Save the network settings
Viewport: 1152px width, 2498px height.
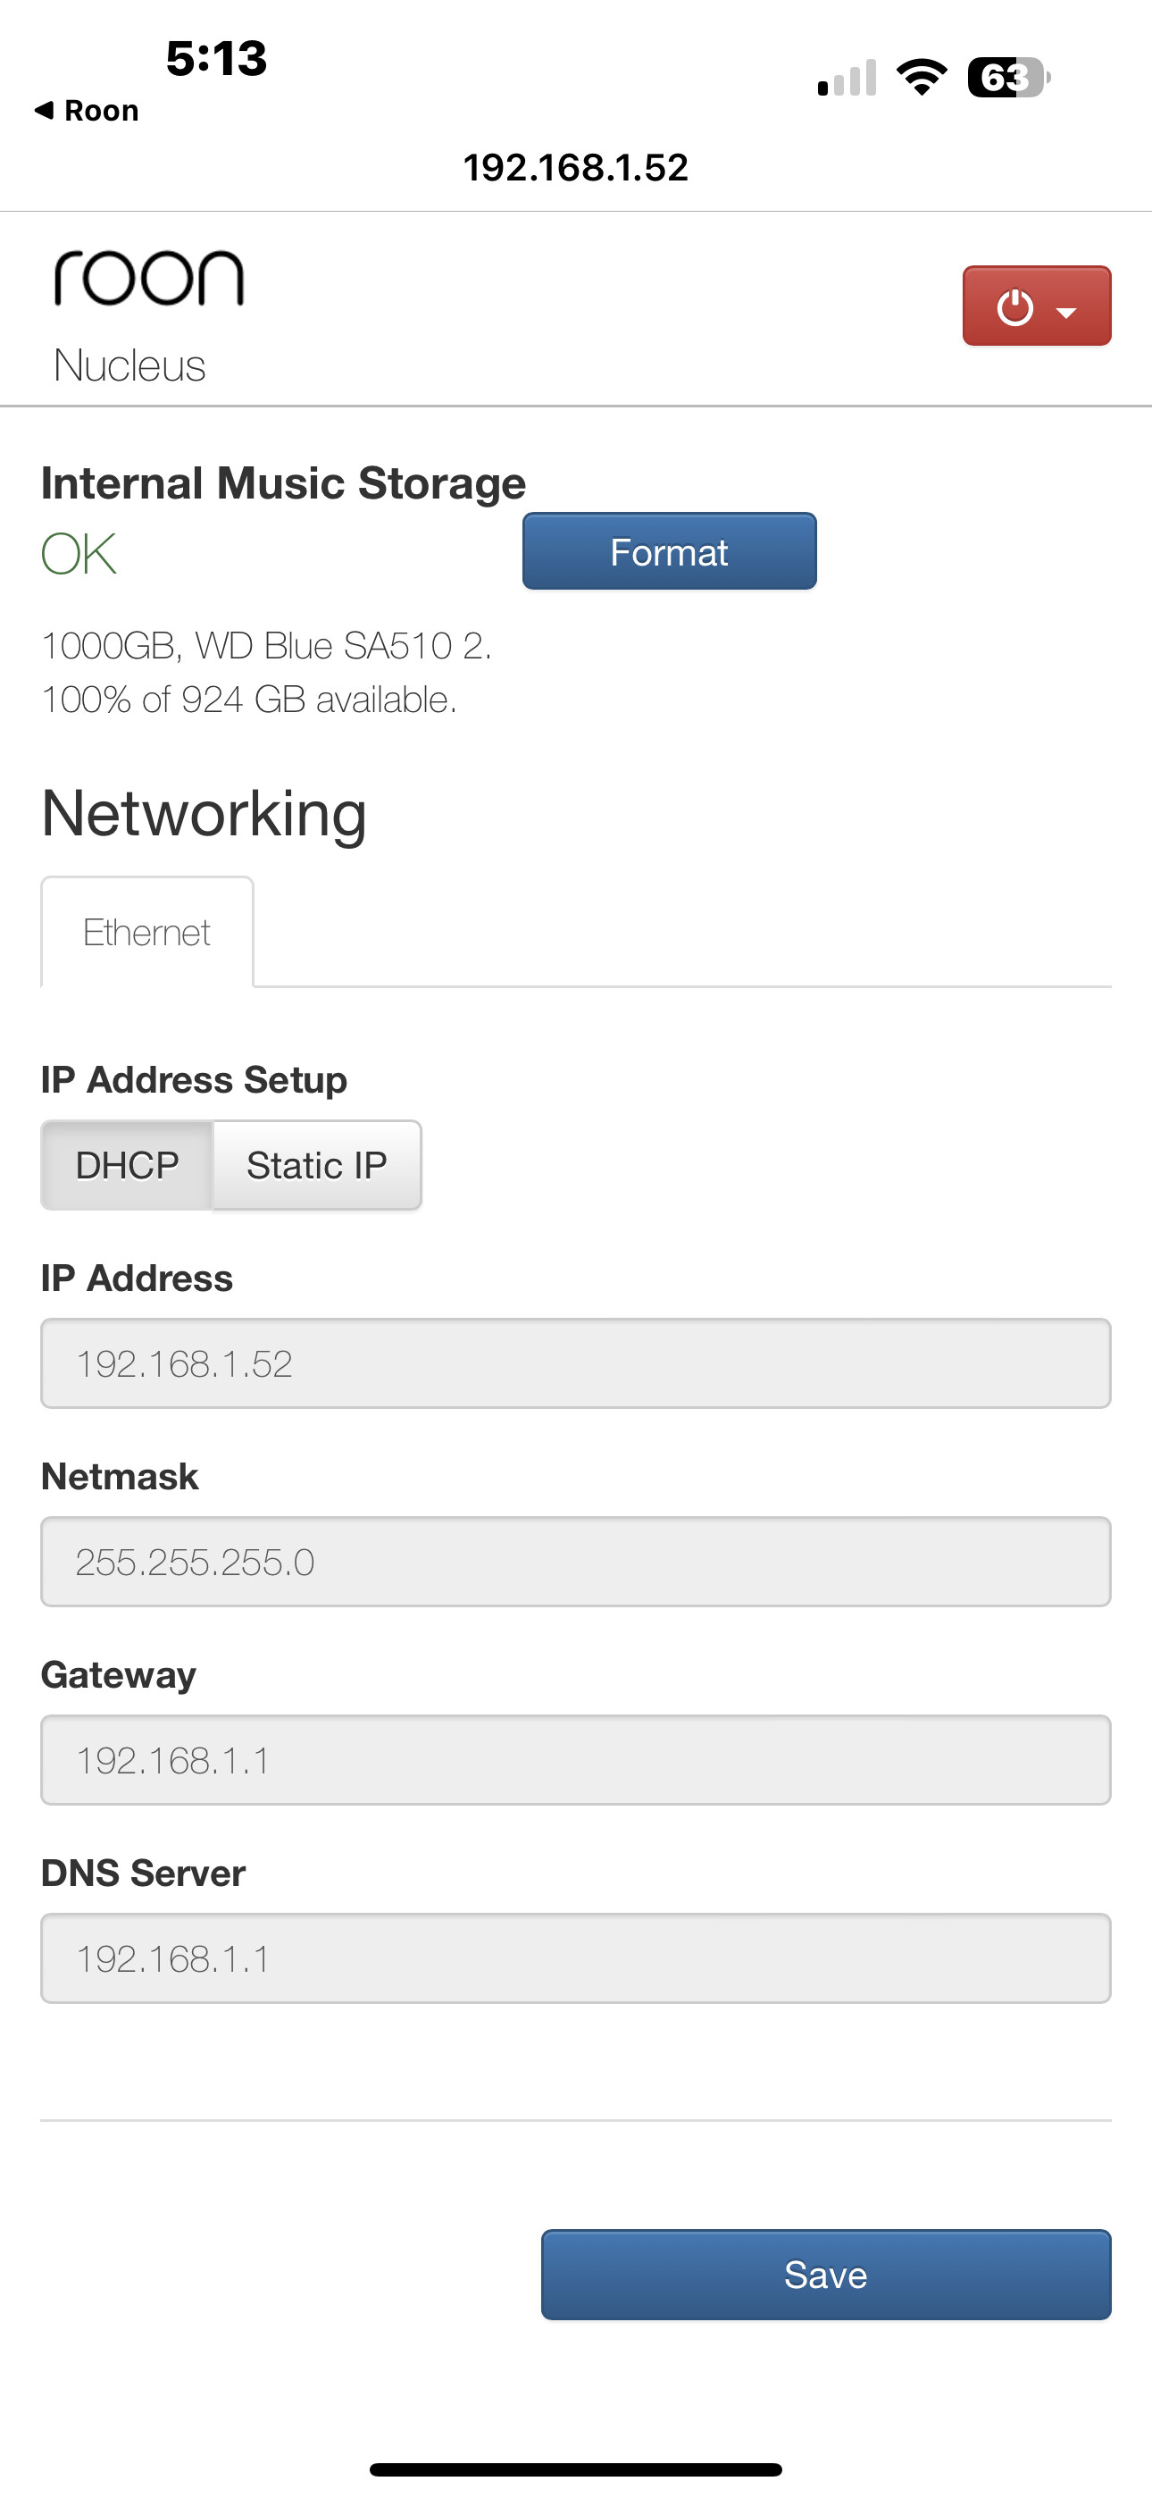point(825,2275)
